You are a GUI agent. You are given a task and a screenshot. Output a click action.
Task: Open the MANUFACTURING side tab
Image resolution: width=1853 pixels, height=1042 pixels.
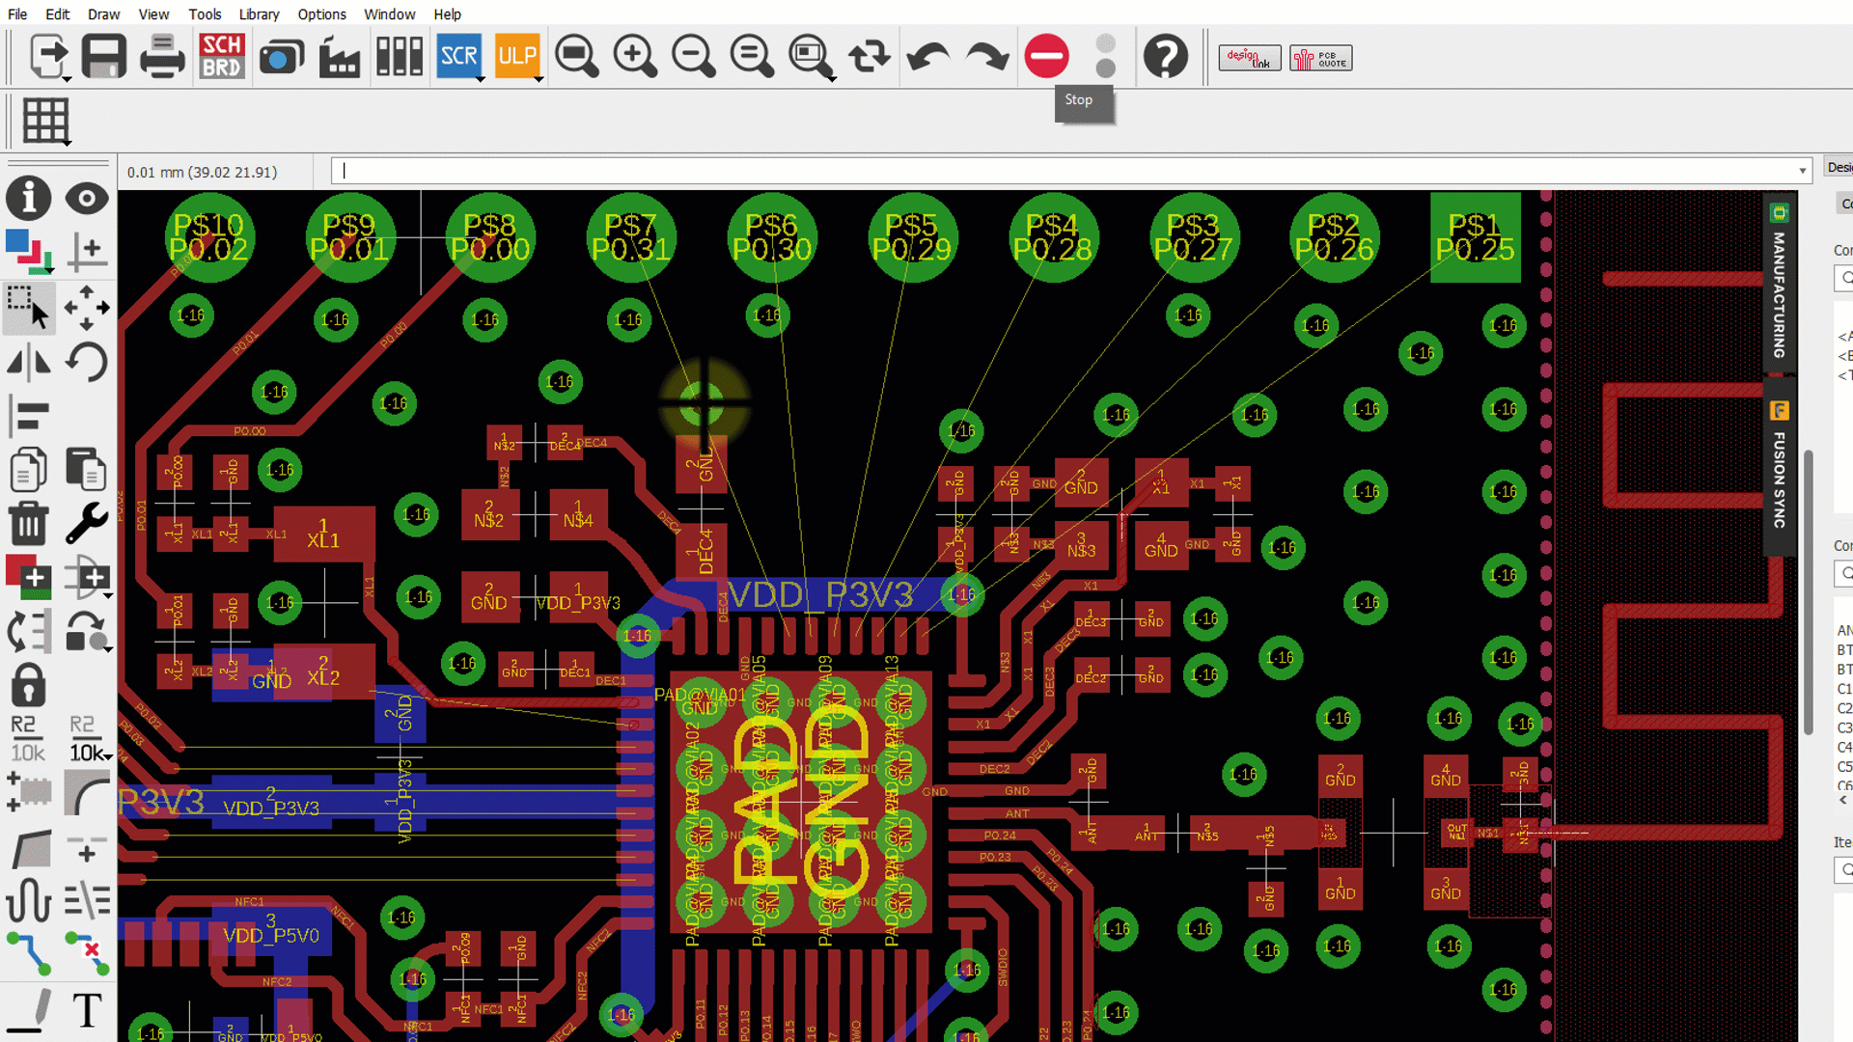(x=1779, y=282)
